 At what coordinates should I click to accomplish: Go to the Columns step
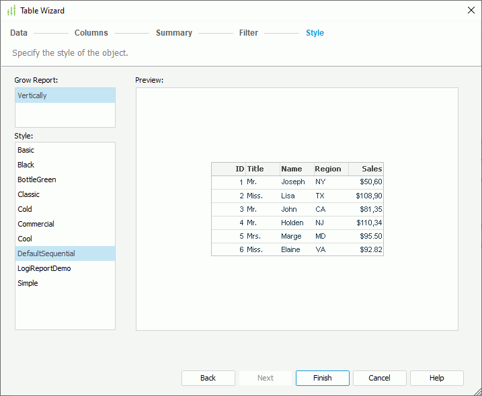coord(91,32)
